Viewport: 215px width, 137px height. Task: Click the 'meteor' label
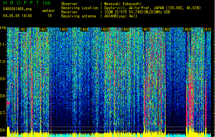tap(49, 11)
